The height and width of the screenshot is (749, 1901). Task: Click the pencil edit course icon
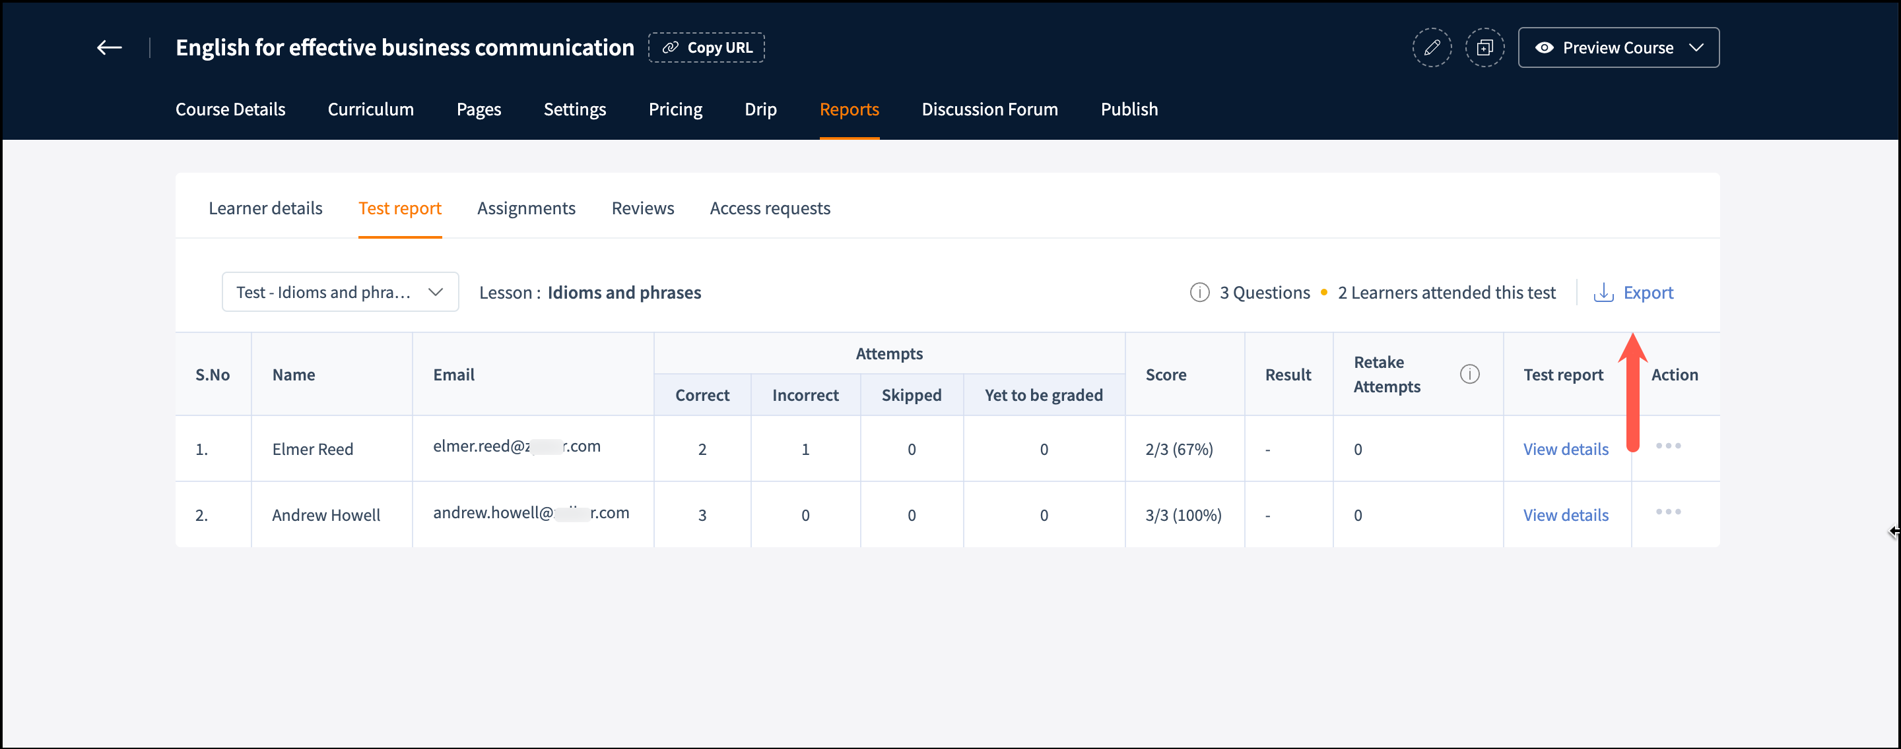pyautogui.click(x=1431, y=48)
